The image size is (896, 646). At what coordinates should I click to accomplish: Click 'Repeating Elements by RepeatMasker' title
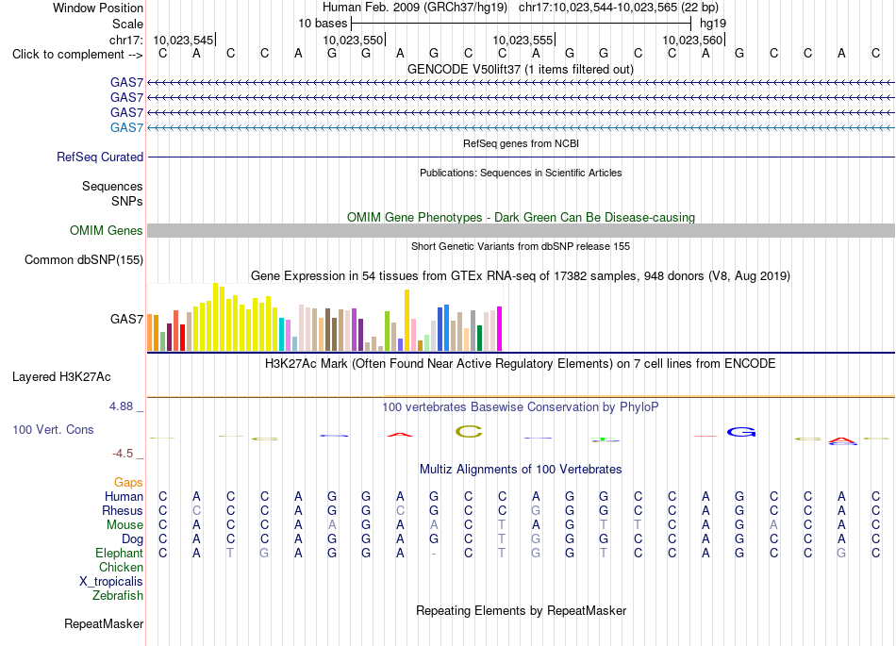(x=521, y=610)
